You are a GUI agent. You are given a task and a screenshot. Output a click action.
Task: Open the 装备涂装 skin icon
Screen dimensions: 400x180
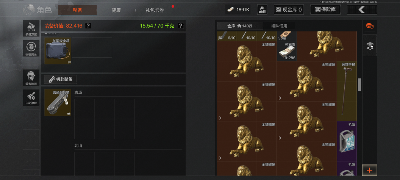tap(31, 78)
